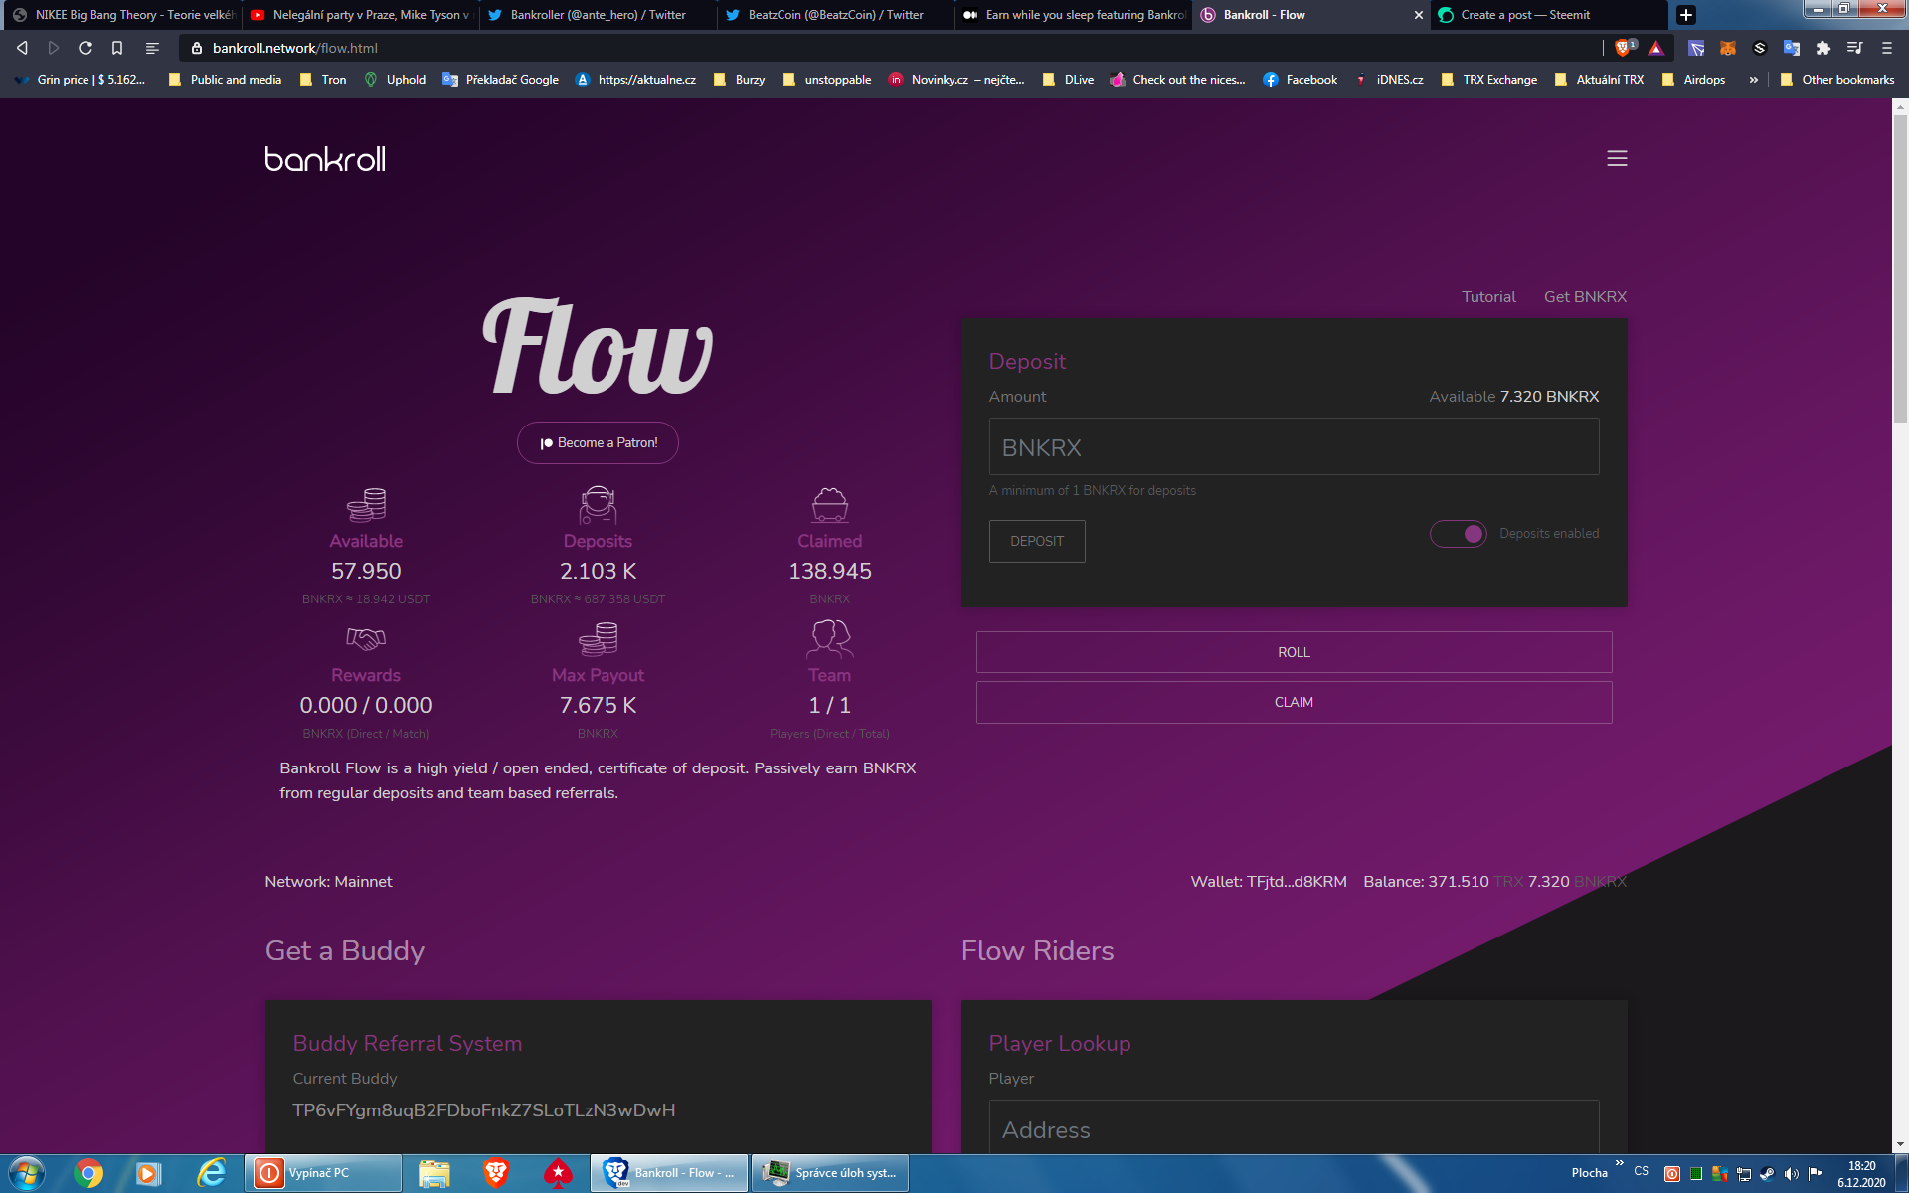Switch to the BeatzCoin Twitter tab
The image size is (1909, 1193).
coord(833,15)
